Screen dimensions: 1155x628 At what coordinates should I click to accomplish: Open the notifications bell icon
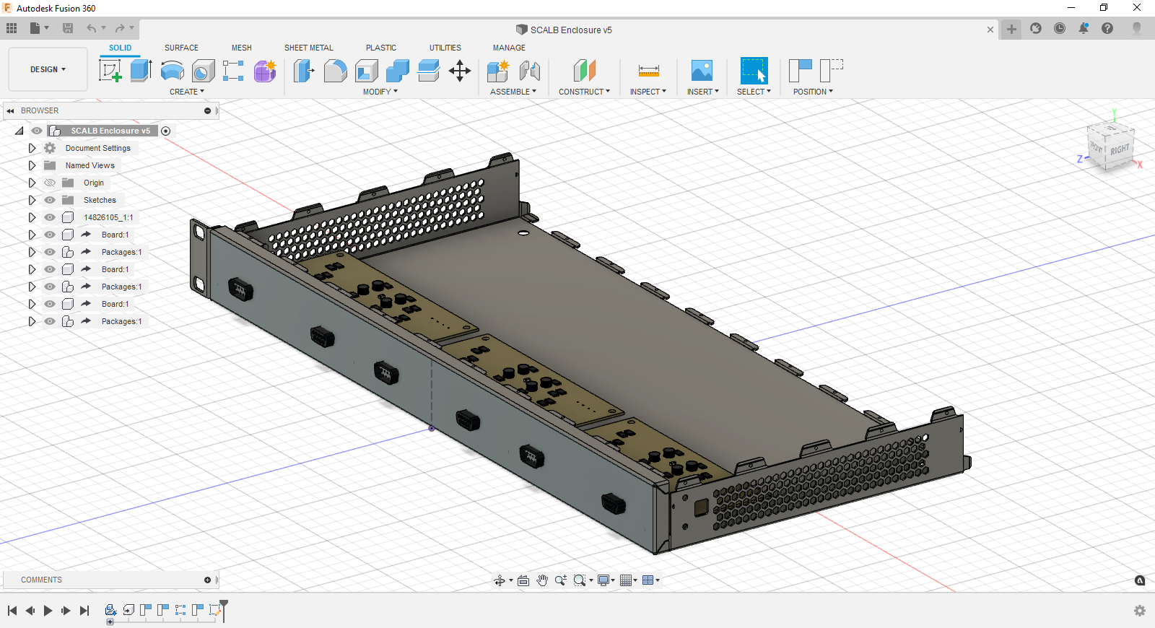[1084, 28]
